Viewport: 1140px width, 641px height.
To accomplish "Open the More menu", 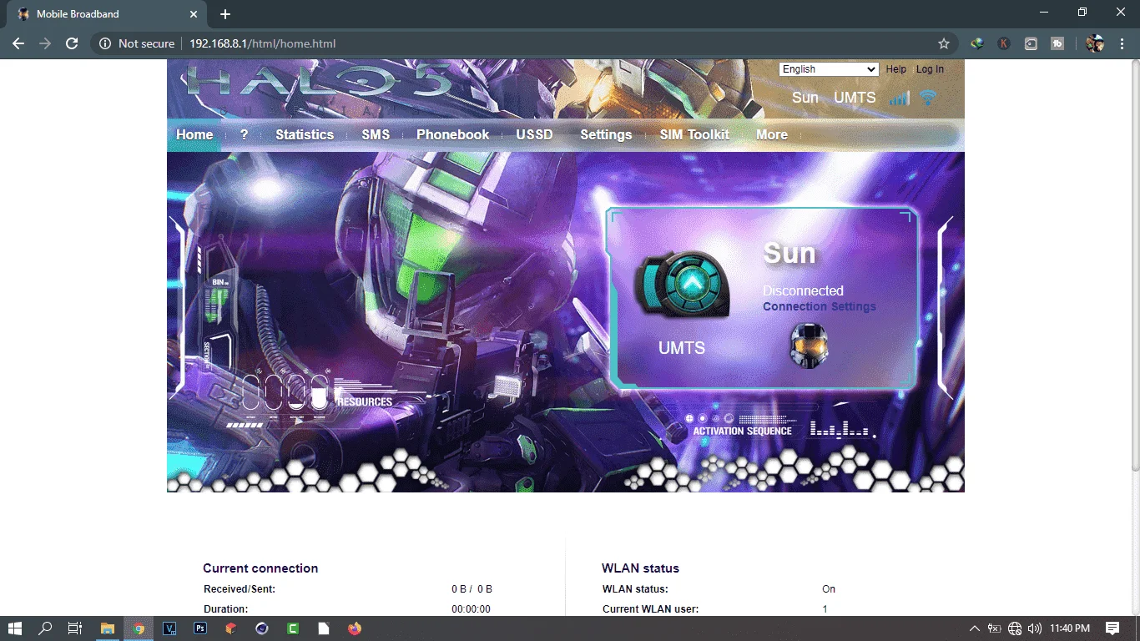I will (772, 134).
